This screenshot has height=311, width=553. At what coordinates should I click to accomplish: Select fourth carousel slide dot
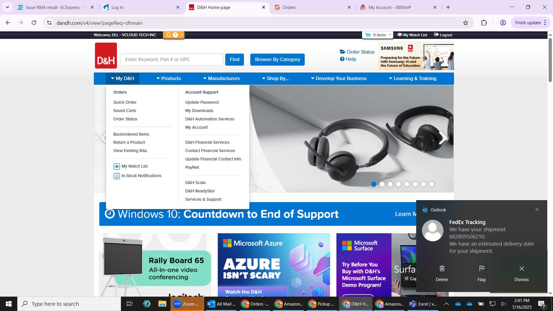[x=398, y=184]
